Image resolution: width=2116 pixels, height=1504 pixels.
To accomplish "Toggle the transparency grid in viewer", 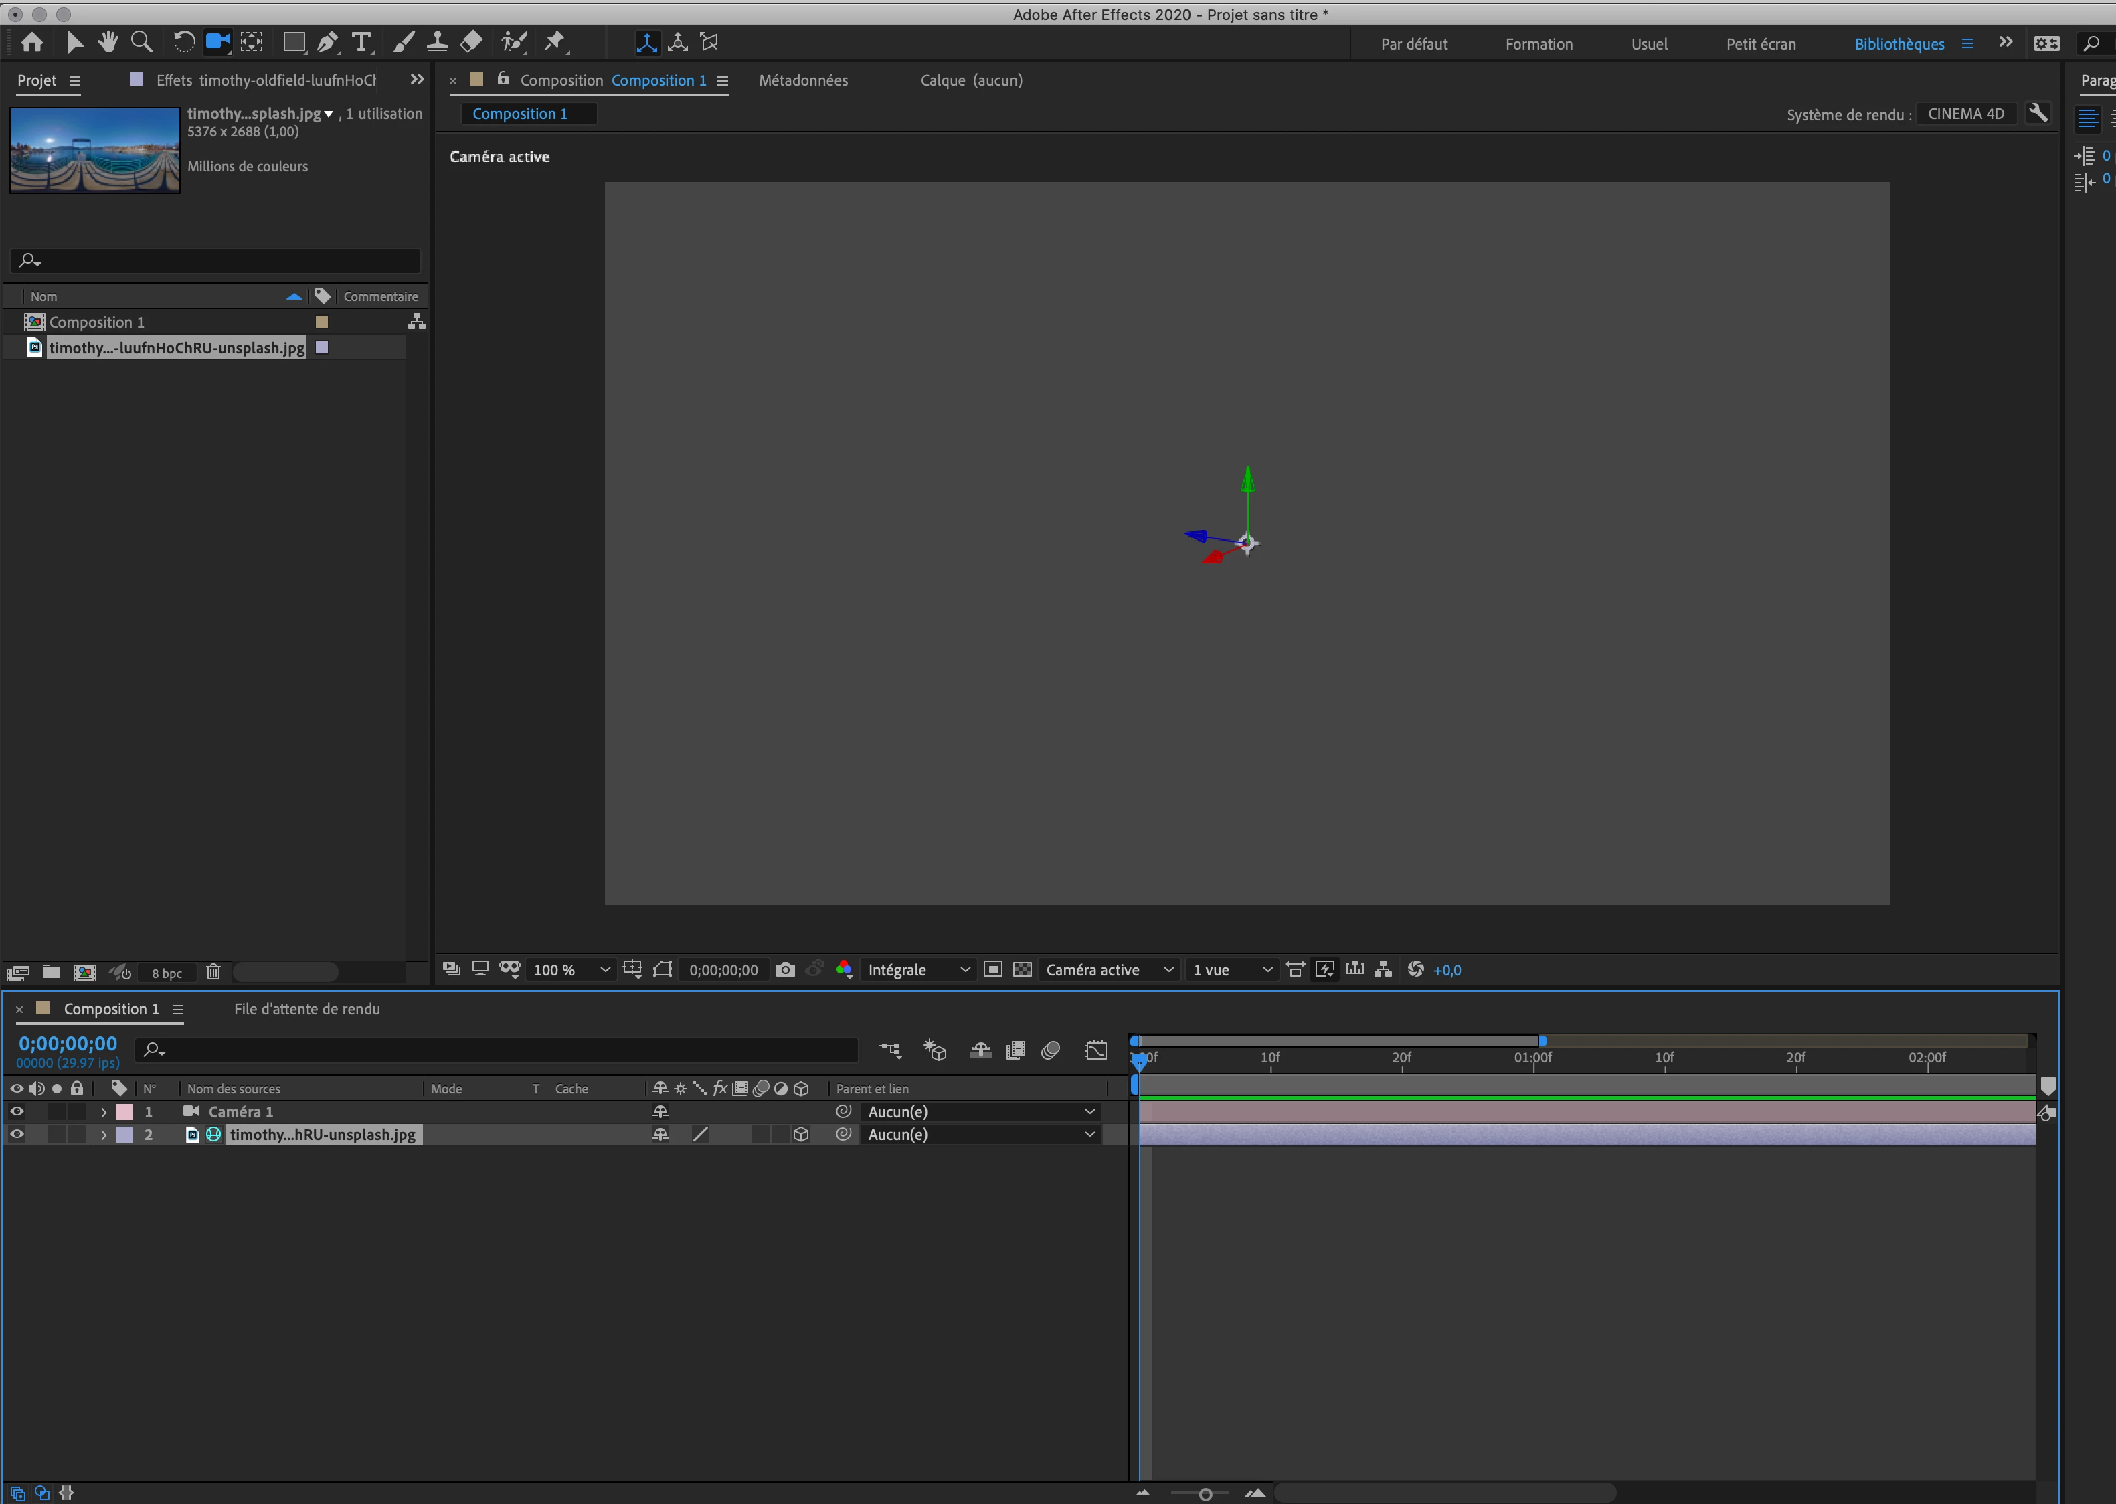I will click(x=1022, y=969).
